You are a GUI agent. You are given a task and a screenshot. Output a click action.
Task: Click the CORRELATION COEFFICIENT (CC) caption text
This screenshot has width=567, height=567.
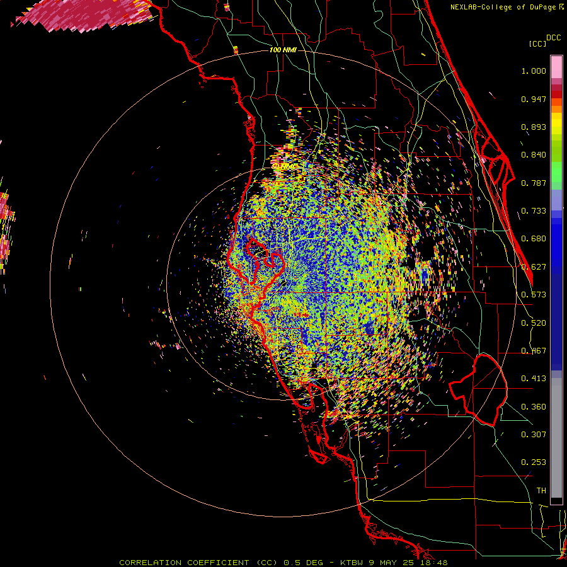(x=199, y=563)
